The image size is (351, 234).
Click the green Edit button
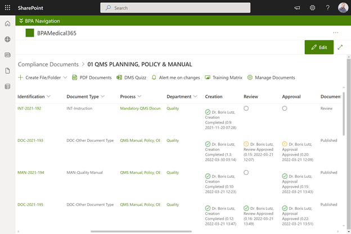pyautogui.click(x=319, y=47)
